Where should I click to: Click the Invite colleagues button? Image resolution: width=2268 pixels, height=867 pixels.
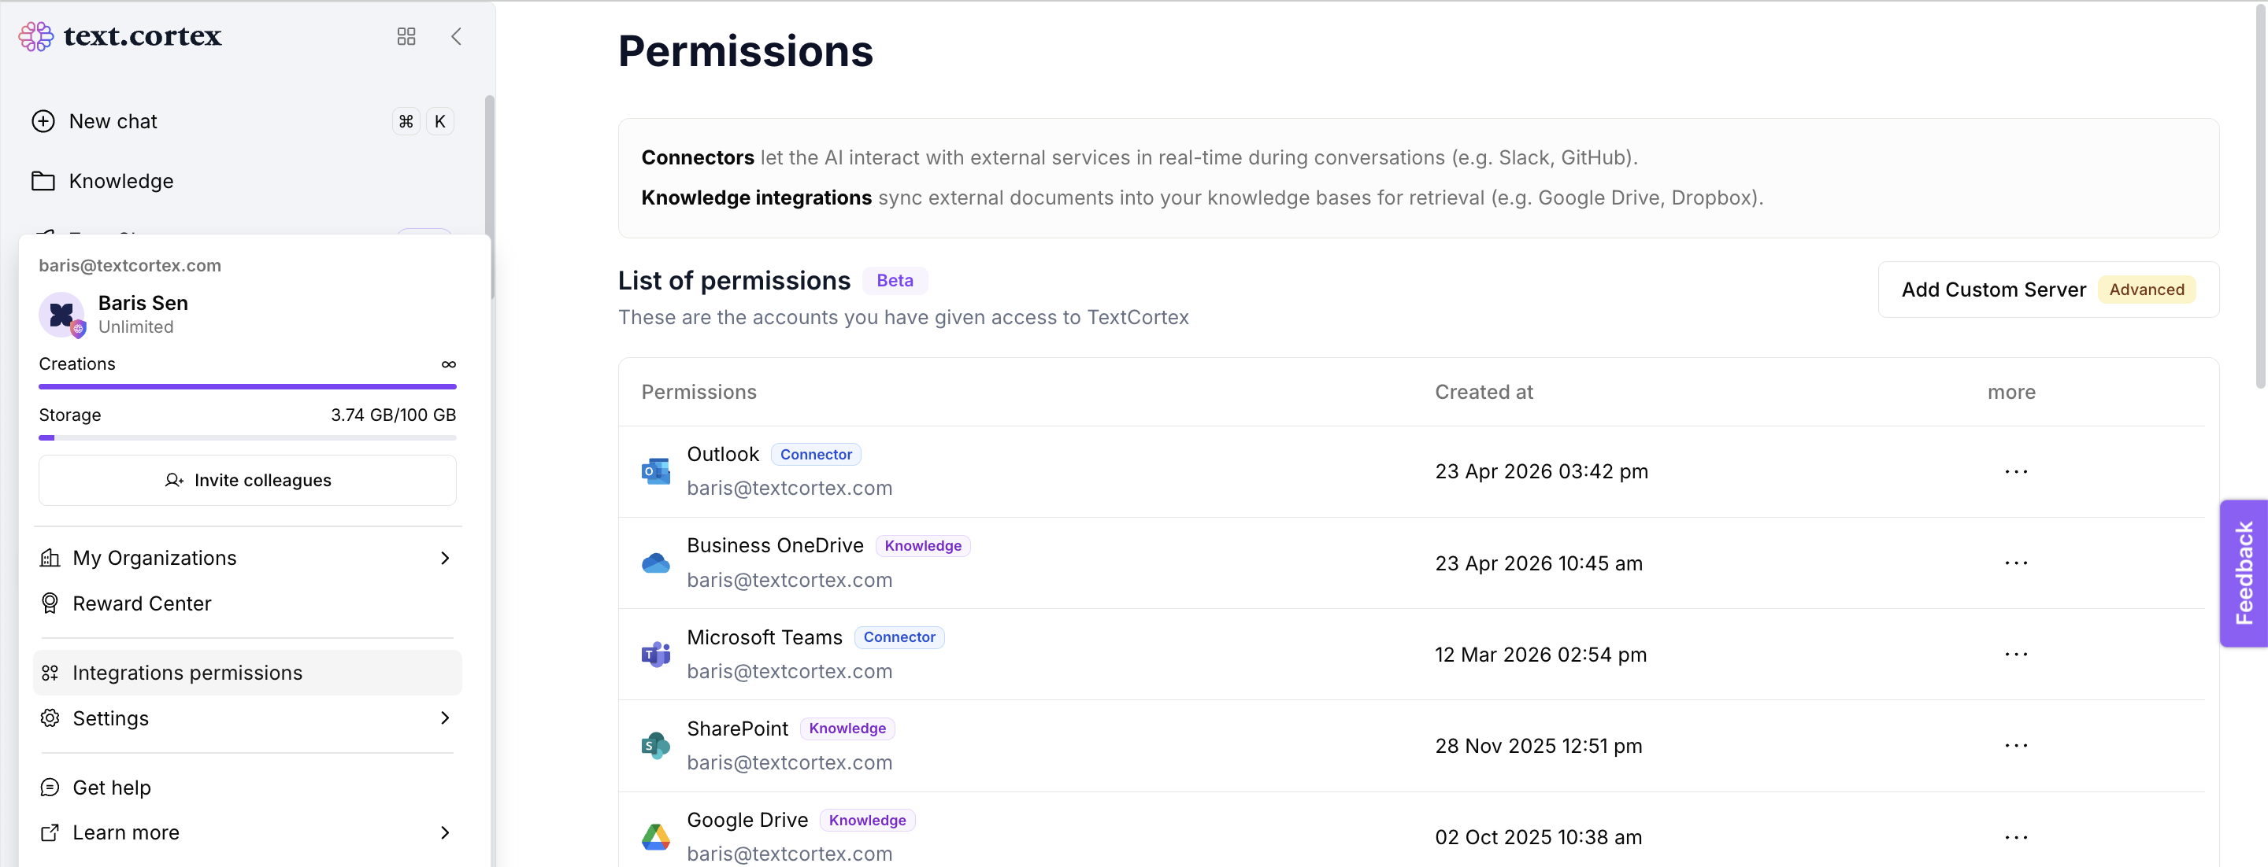click(x=247, y=480)
